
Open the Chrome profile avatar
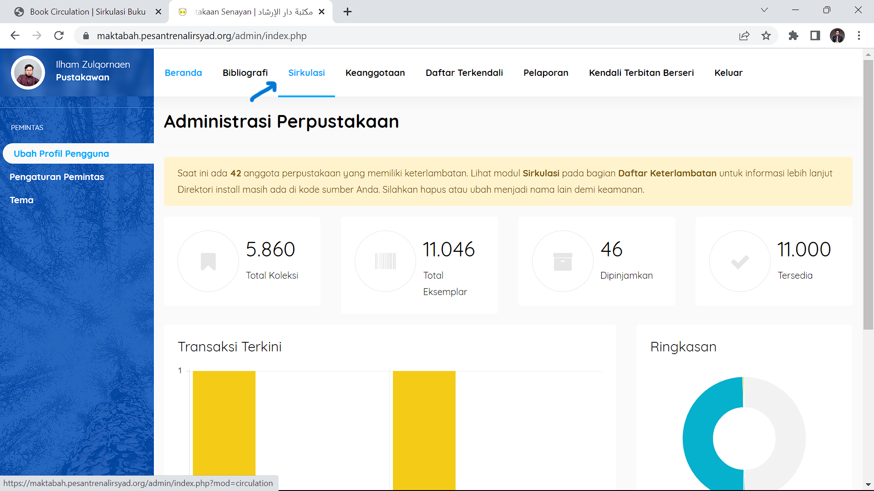[837, 35]
